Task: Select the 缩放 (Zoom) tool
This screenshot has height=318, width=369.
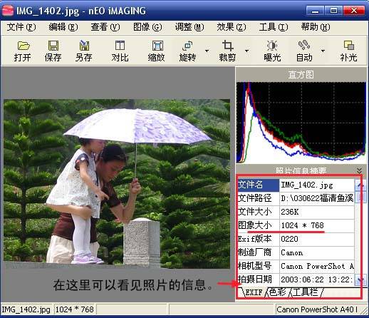Action: (x=157, y=51)
